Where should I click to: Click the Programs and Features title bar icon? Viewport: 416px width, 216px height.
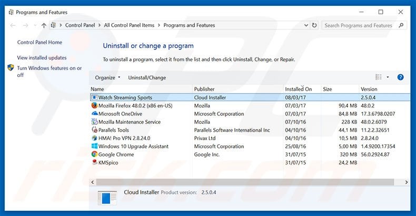pos(11,12)
